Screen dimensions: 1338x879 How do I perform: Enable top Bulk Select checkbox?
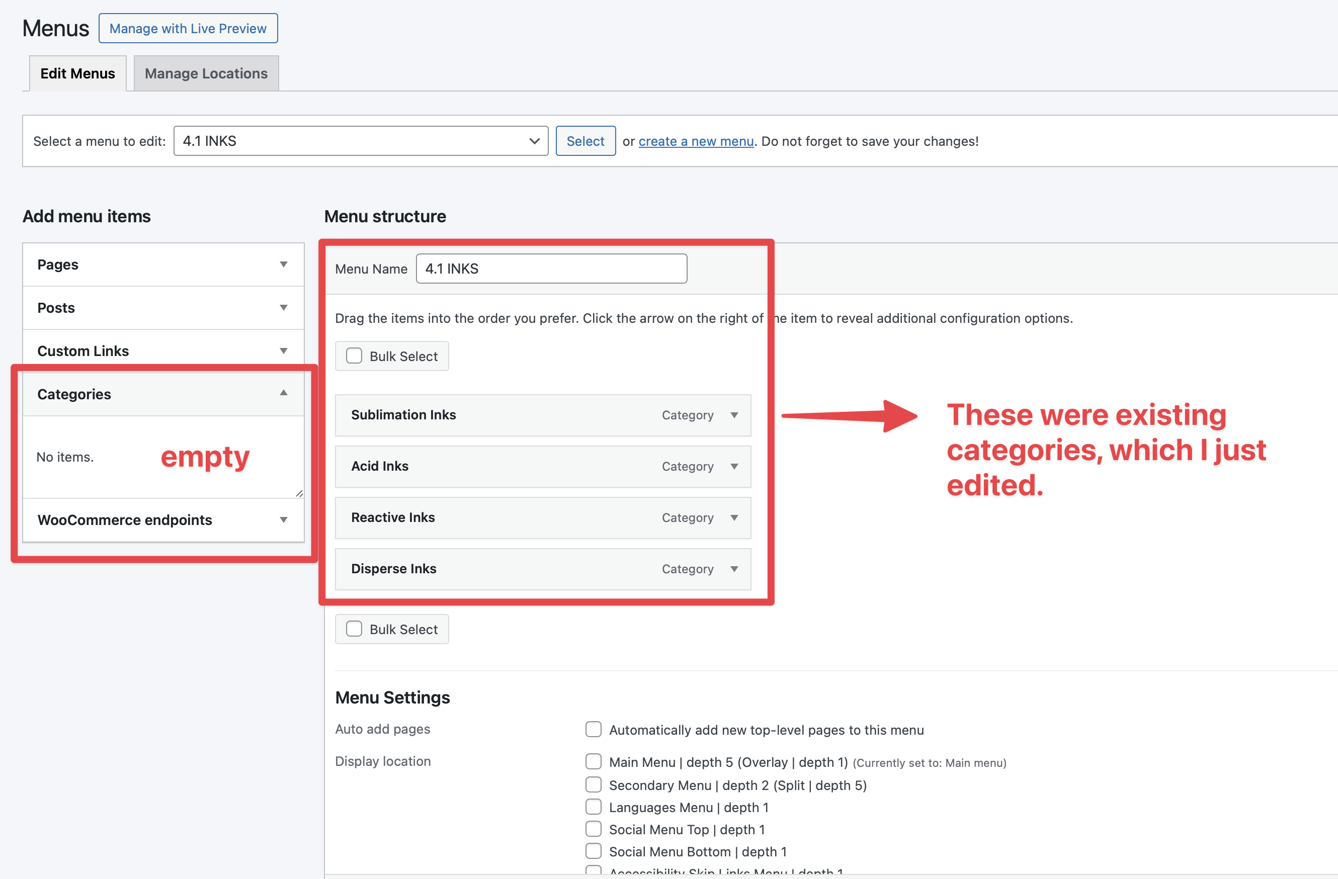pyautogui.click(x=354, y=356)
